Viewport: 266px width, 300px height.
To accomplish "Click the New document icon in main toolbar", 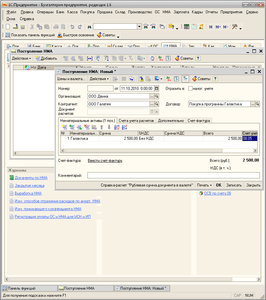I will click(x=8, y=27).
